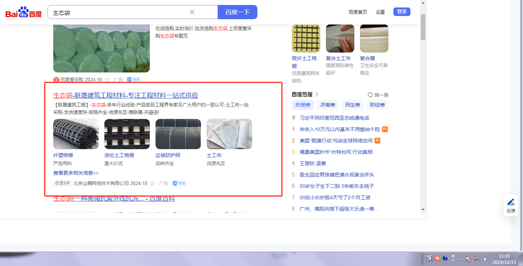
Task: Open the 生态袋-联晟建筑工程材料 result title
Action: point(126,95)
